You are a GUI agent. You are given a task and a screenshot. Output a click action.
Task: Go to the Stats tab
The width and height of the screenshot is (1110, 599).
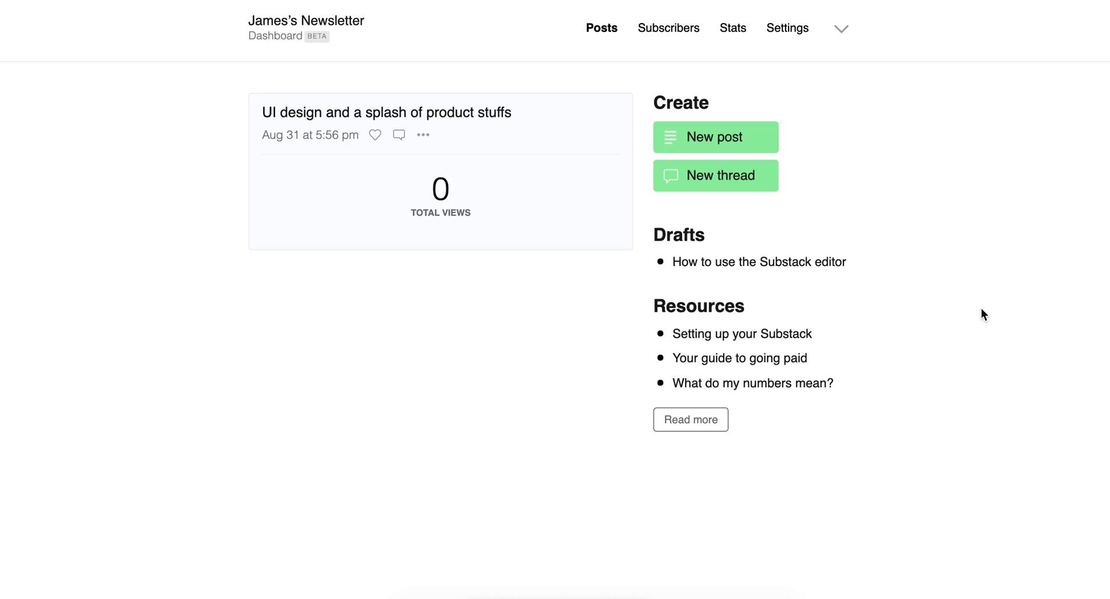732,28
